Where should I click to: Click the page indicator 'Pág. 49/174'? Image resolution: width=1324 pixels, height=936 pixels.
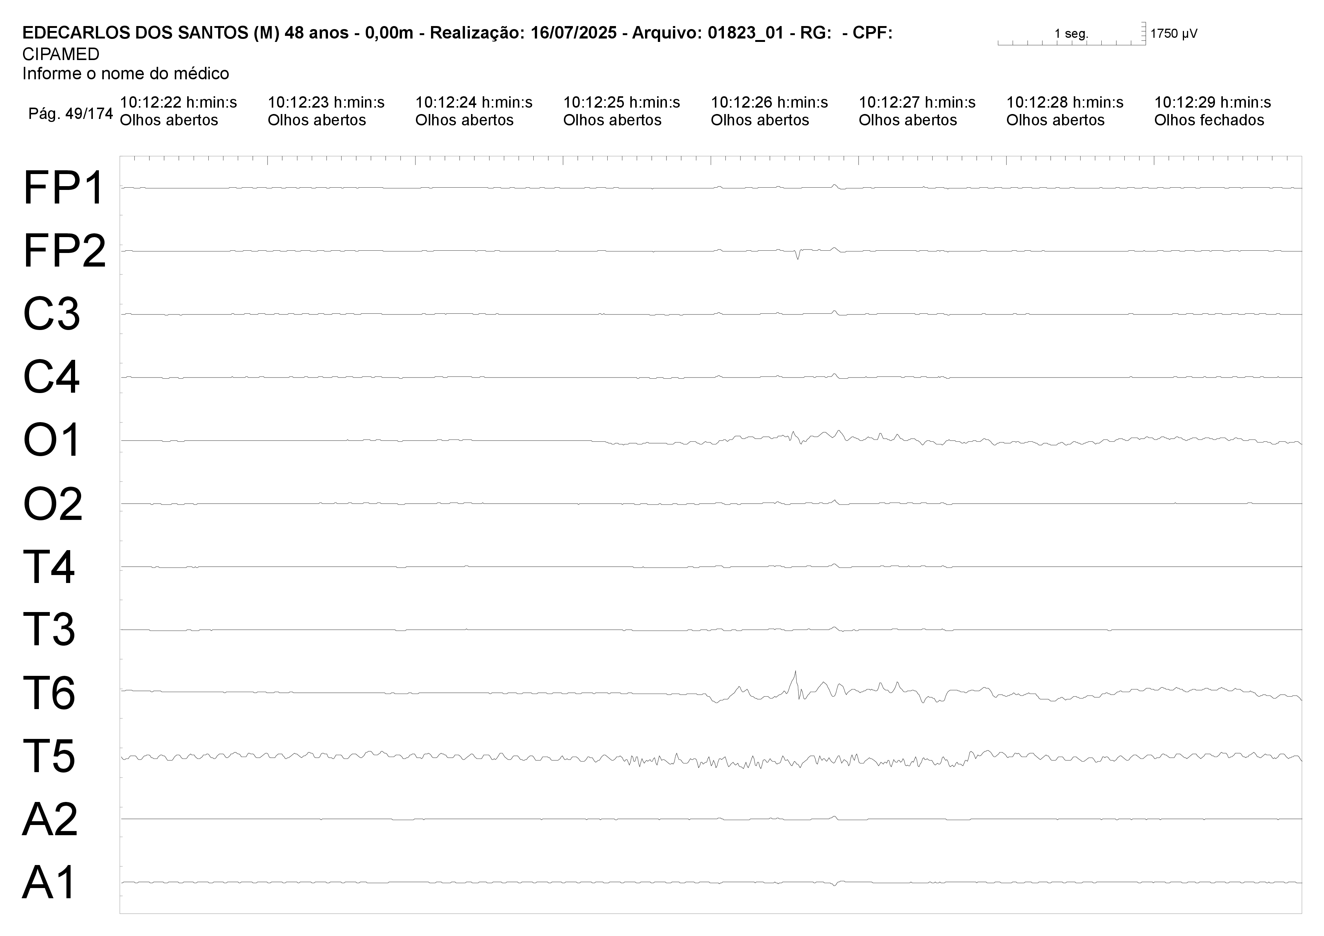(x=70, y=114)
